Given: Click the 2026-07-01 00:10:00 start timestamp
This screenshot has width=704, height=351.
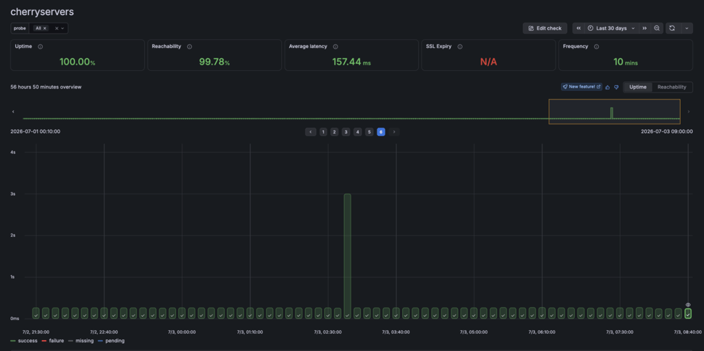Looking at the screenshot, I should pyautogui.click(x=35, y=132).
